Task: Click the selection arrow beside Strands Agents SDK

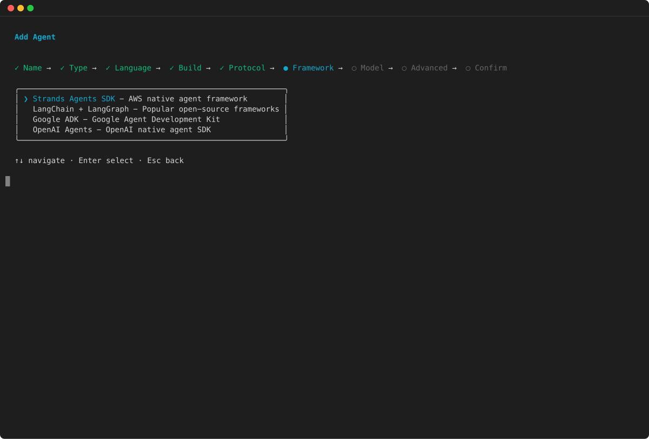Action: 25,99
